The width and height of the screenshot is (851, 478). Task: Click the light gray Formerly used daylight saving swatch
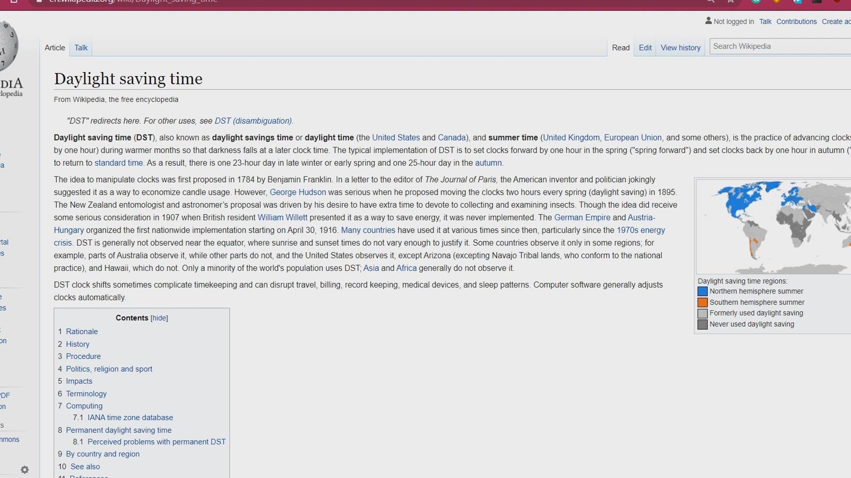click(702, 313)
